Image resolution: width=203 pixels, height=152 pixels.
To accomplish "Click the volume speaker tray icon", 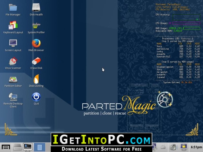I will [x=174, y=147].
